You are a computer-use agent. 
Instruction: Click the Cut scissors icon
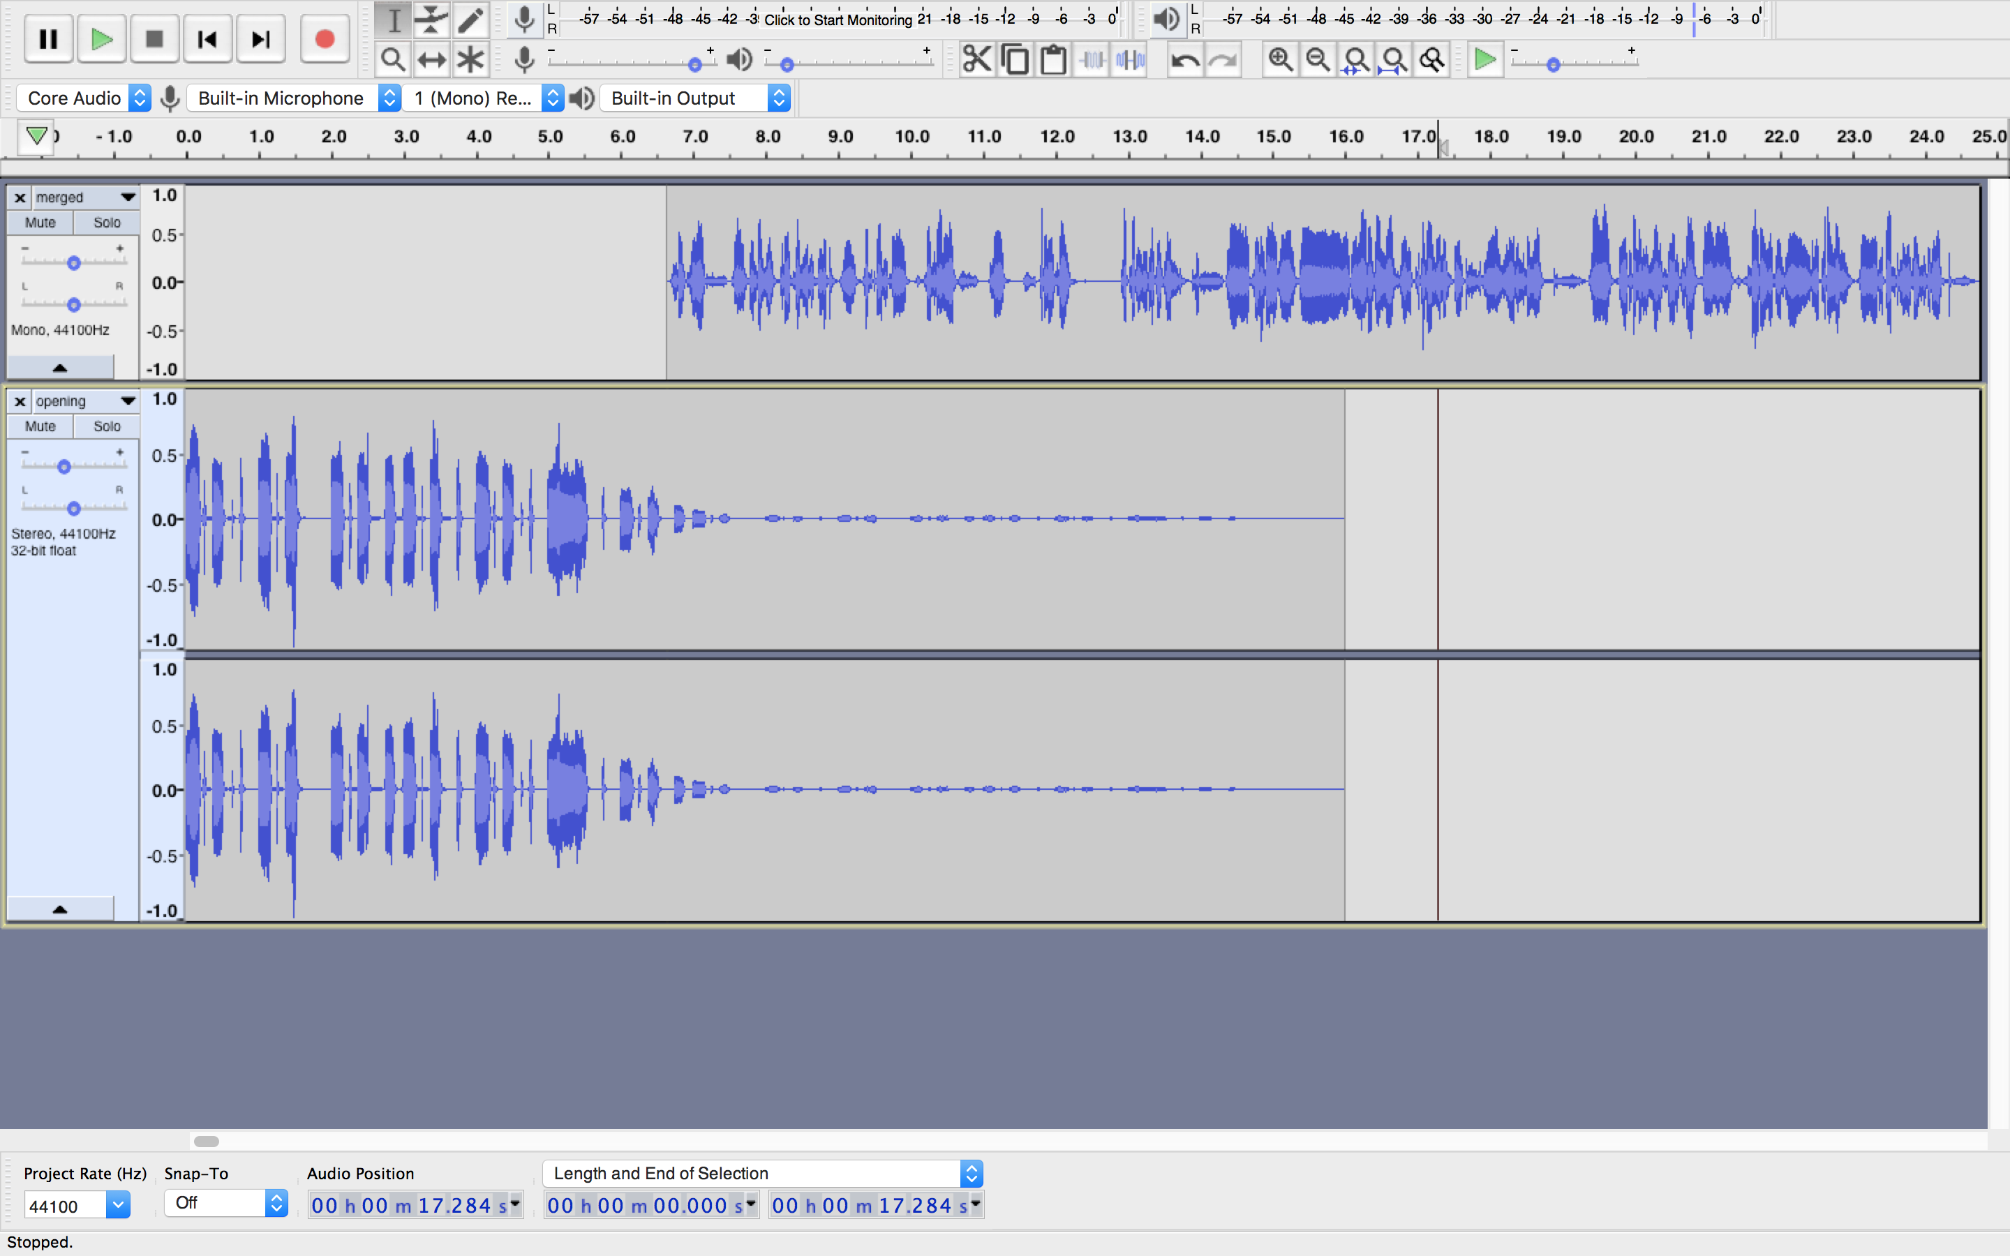977,60
